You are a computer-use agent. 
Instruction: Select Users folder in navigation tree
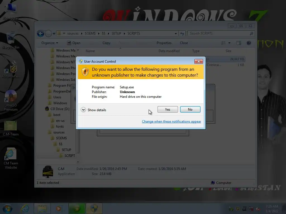coord(55,97)
